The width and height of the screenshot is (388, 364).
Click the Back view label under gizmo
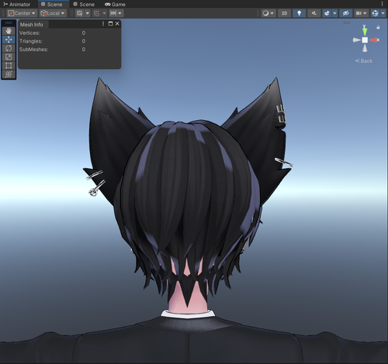coord(364,61)
